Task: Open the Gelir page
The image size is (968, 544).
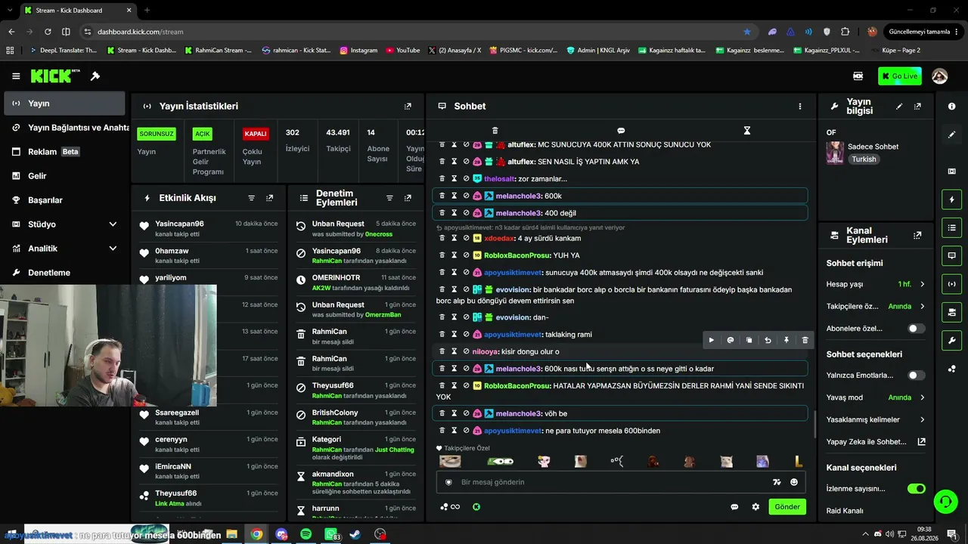Action: [64, 176]
